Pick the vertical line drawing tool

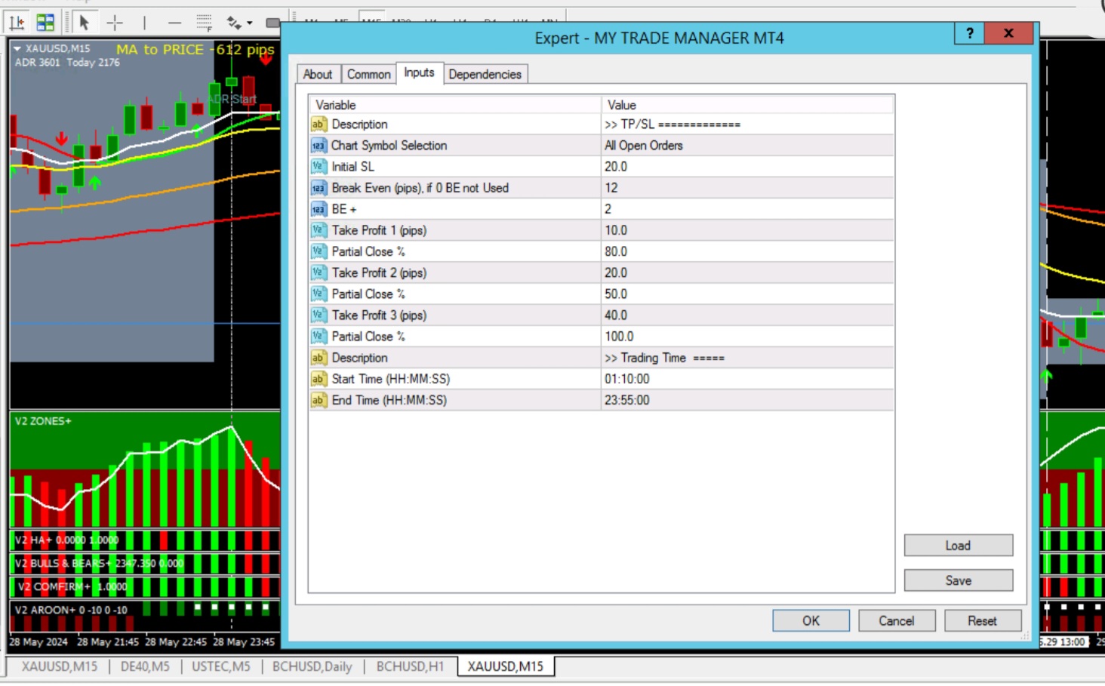[144, 23]
